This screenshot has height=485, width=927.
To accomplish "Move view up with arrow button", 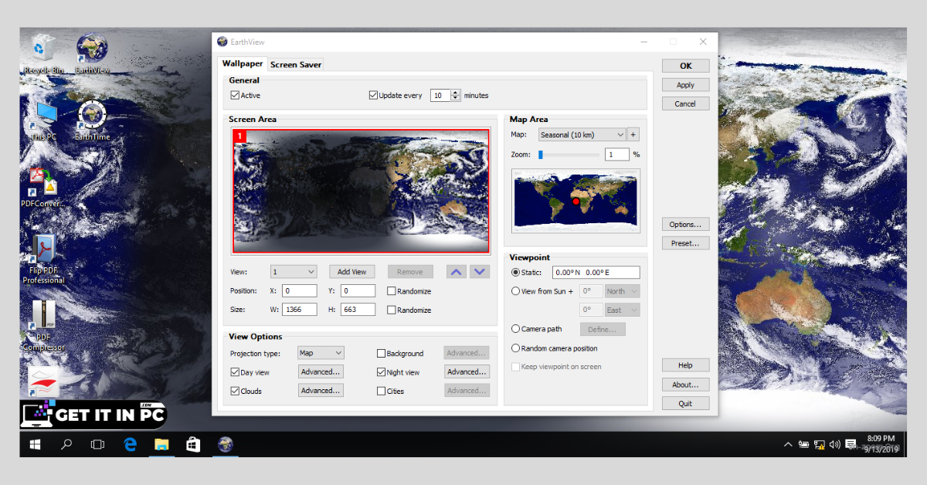I will click(x=457, y=271).
